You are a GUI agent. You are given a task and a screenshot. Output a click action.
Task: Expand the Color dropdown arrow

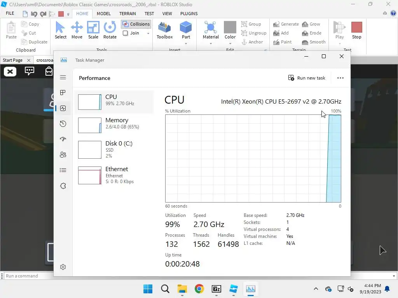(x=230, y=43)
